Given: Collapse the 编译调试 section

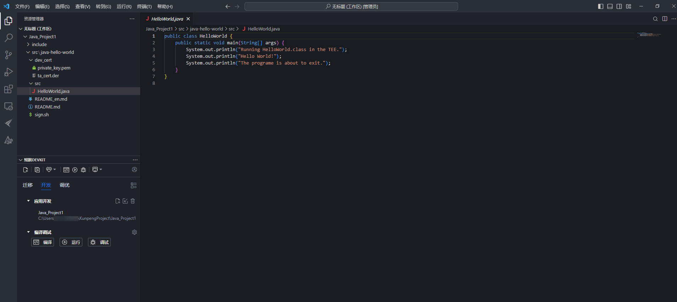Looking at the screenshot, I should coord(28,232).
